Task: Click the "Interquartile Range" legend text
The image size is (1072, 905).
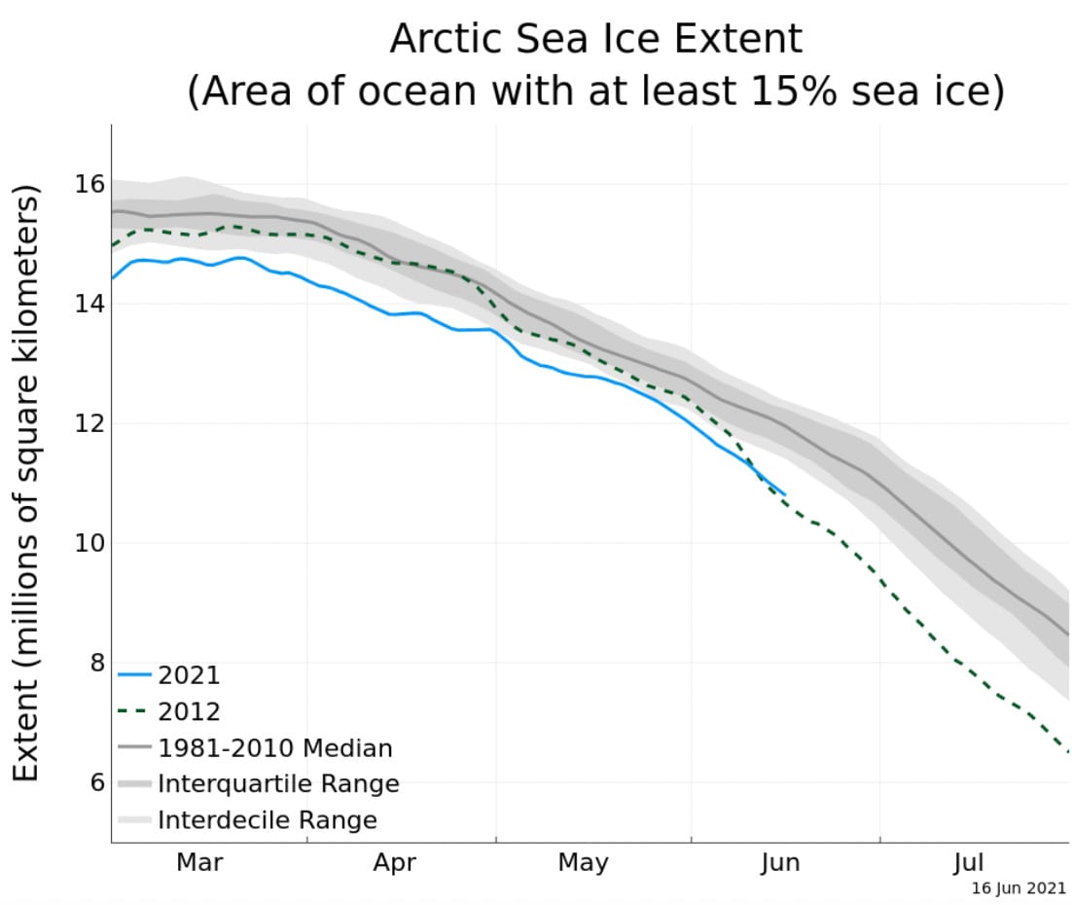Action: (278, 783)
